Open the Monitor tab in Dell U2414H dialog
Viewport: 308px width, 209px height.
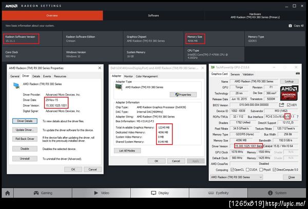pos(128,76)
